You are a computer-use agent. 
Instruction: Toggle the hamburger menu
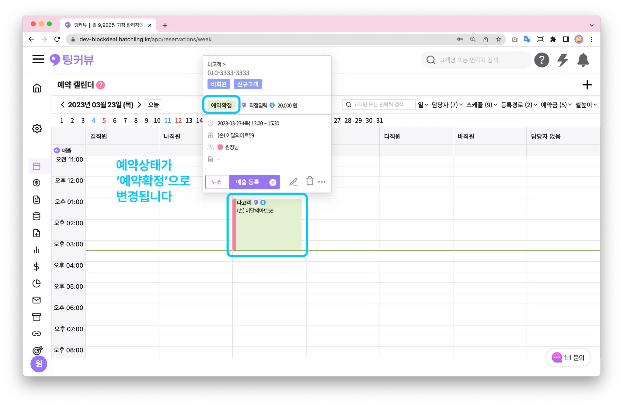38,59
